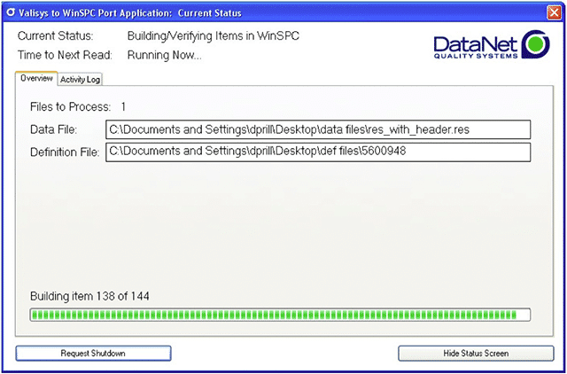Screen dimensions: 567x374
Task: Click the 'Current Status:' label
Action: tap(55, 36)
